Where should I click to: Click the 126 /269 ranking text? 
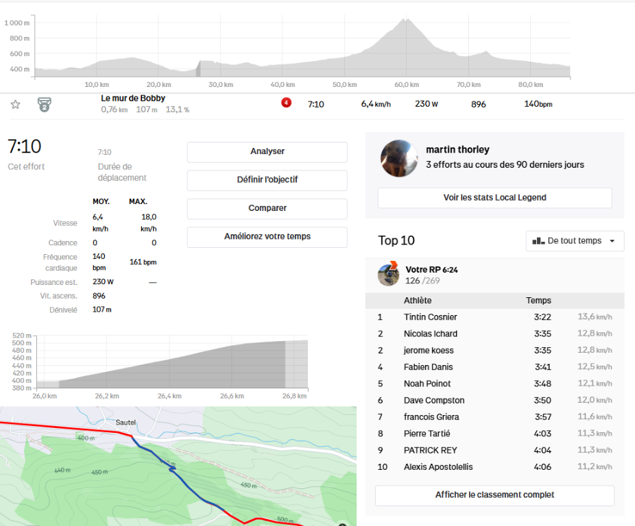tap(422, 281)
